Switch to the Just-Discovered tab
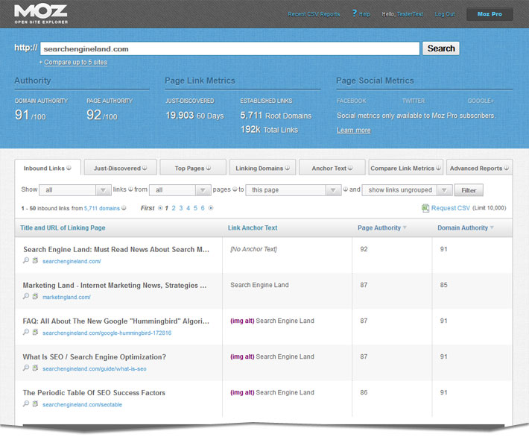The image size is (529, 437). pos(121,168)
